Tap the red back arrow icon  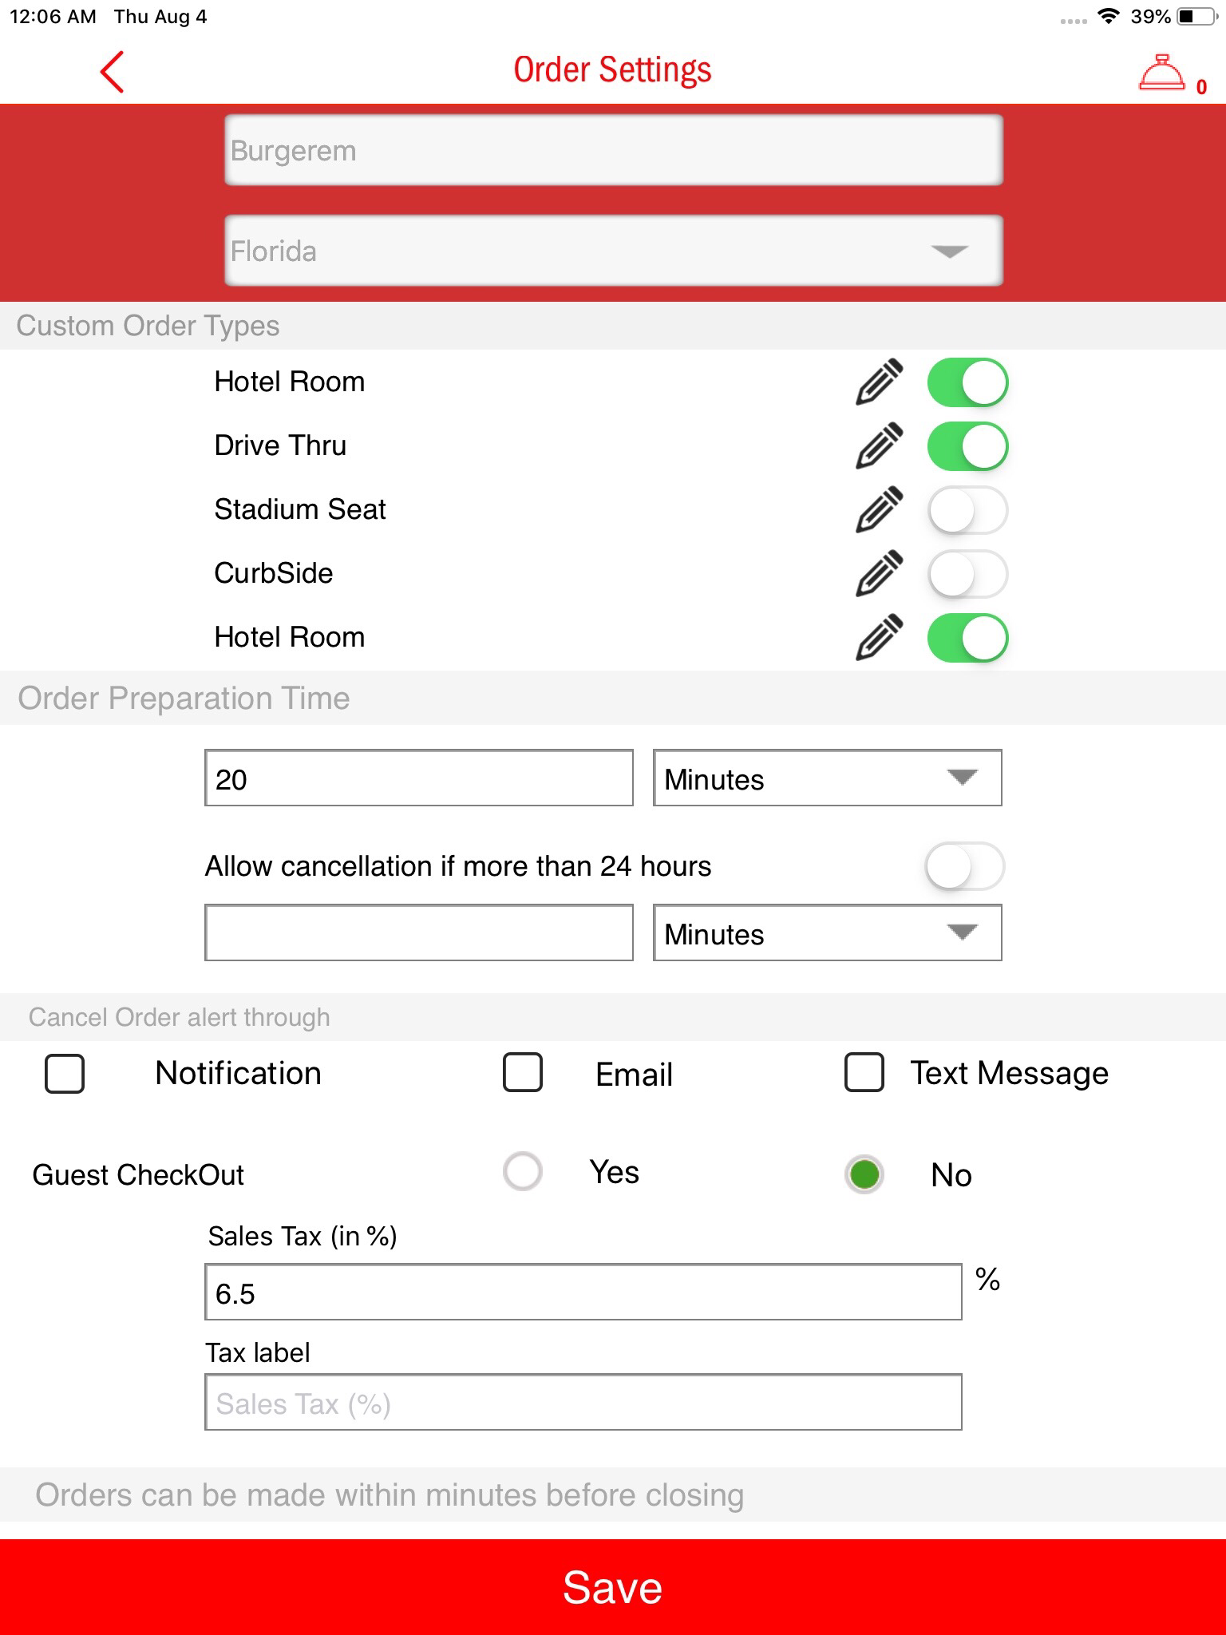coord(112,72)
